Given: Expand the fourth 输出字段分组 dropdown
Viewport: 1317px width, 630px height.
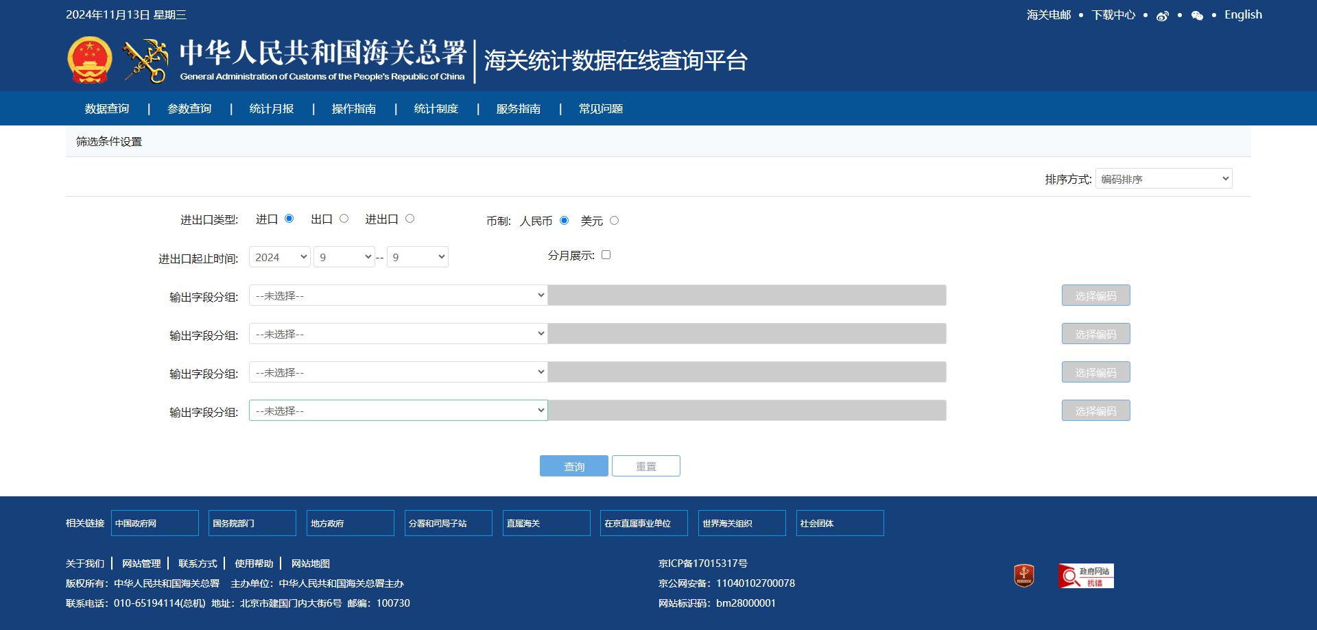Looking at the screenshot, I should tap(398, 411).
